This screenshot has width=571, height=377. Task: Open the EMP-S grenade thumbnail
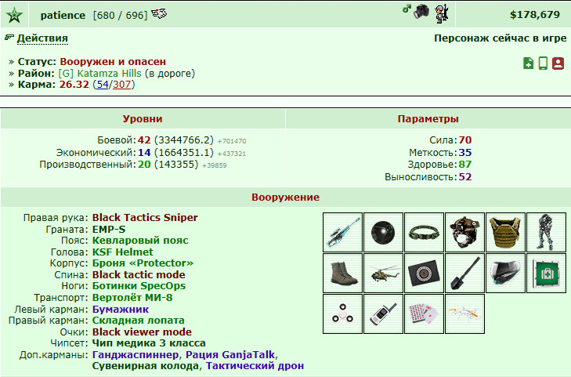tap(383, 233)
